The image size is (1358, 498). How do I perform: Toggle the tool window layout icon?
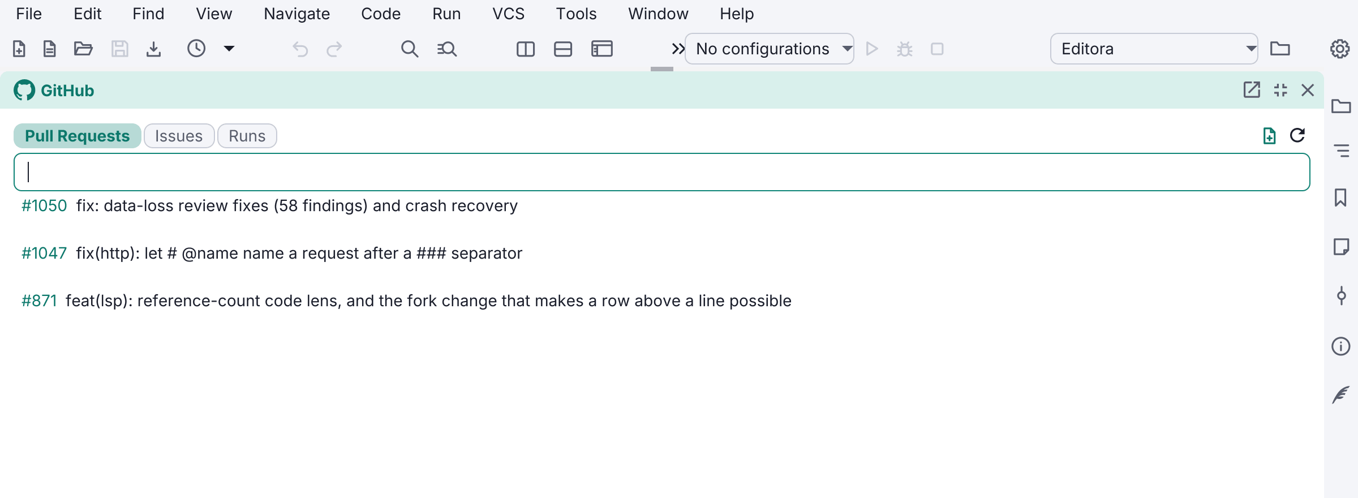[x=602, y=49]
